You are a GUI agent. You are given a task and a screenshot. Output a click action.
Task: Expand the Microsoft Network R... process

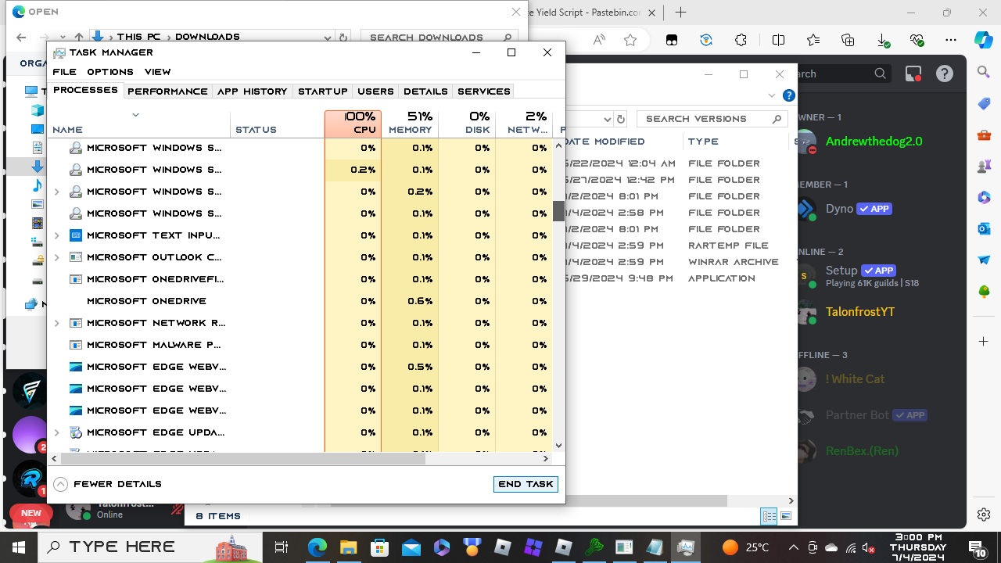(x=57, y=323)
